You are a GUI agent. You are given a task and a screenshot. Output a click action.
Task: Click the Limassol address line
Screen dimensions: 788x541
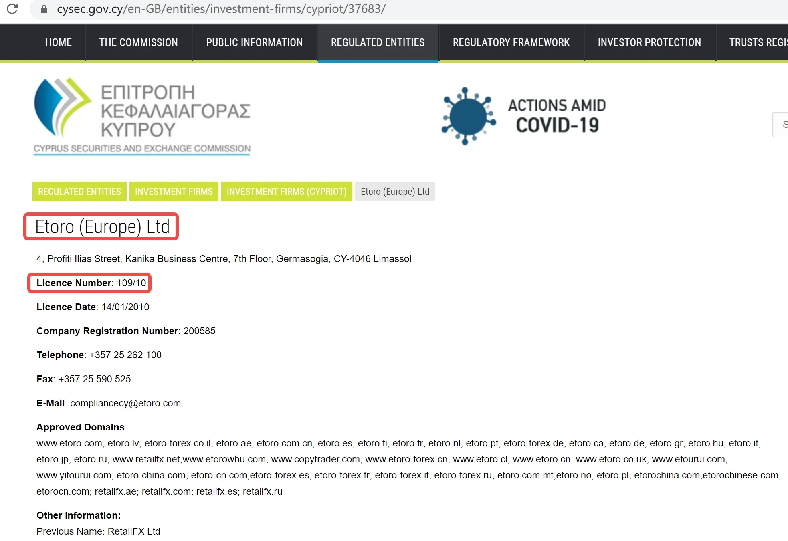(x=224, y=259)
